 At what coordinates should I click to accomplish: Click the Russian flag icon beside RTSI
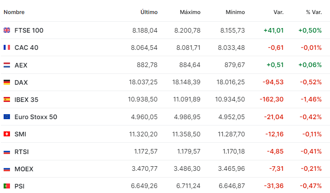coord(7,152)
